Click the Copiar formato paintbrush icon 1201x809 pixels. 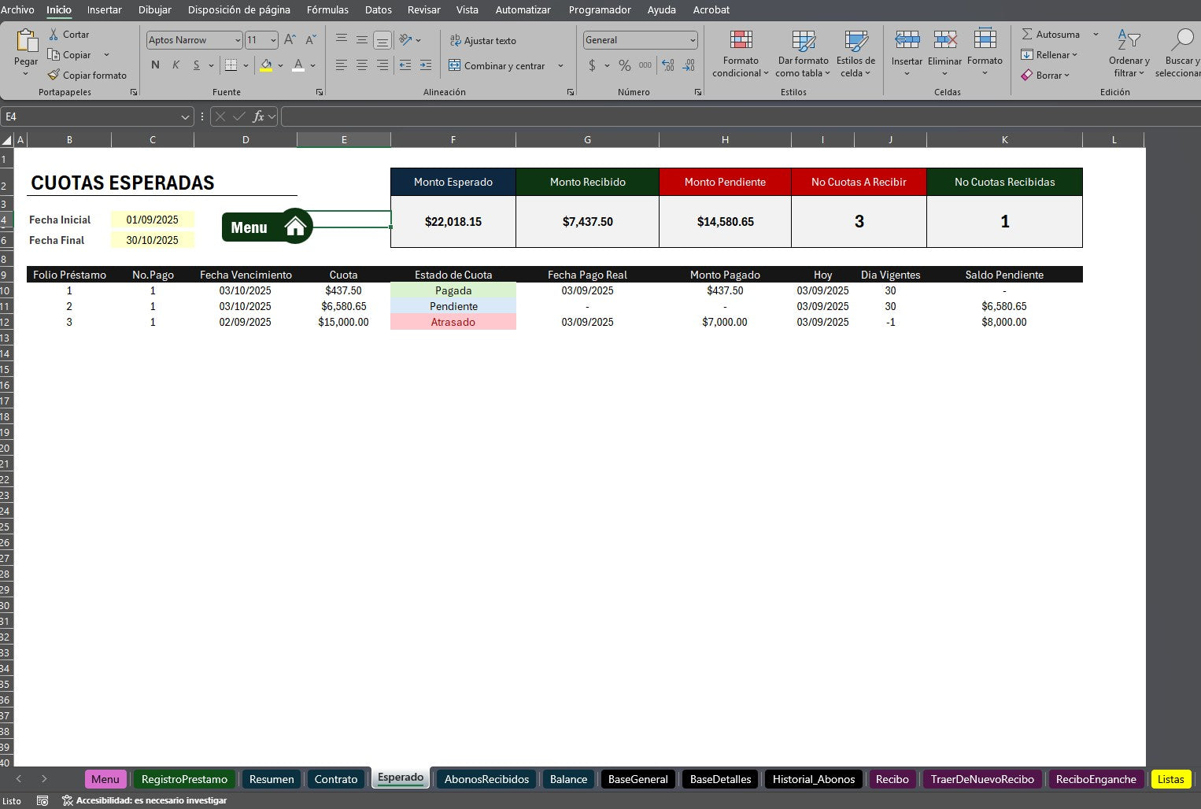54,76
